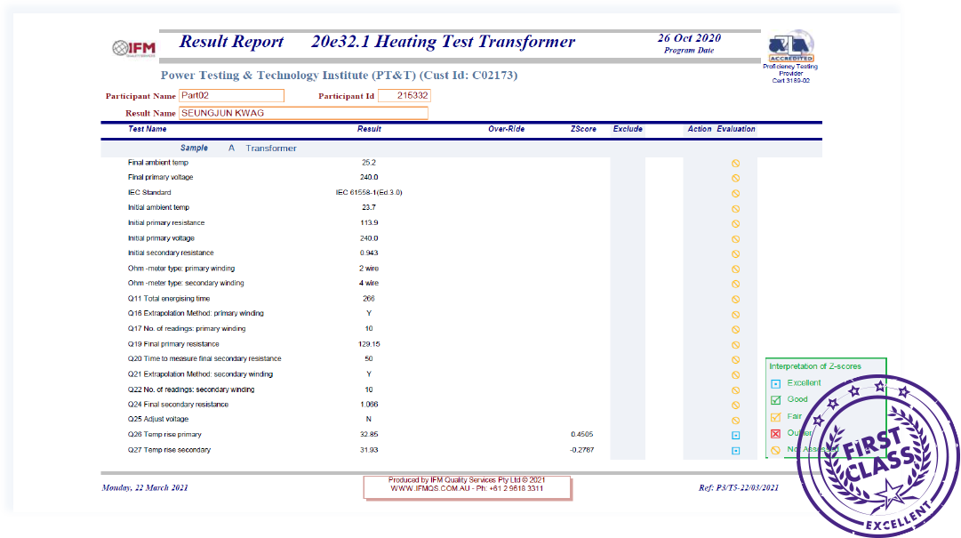Select the Q20 row's evaluation icon
Image resolution: width=961 pixels, height=538 pixels.
pos(735,359)
